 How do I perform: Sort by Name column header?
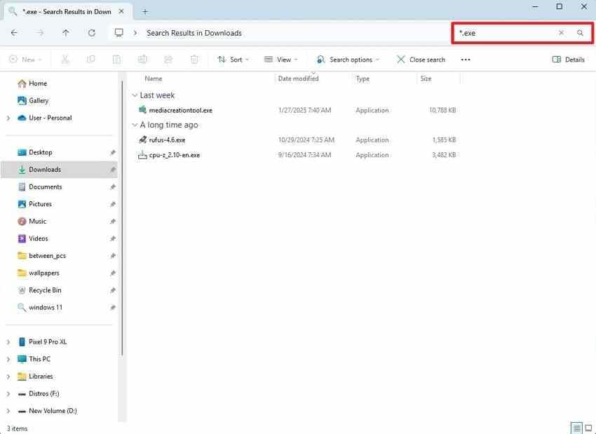coord(153,79)
